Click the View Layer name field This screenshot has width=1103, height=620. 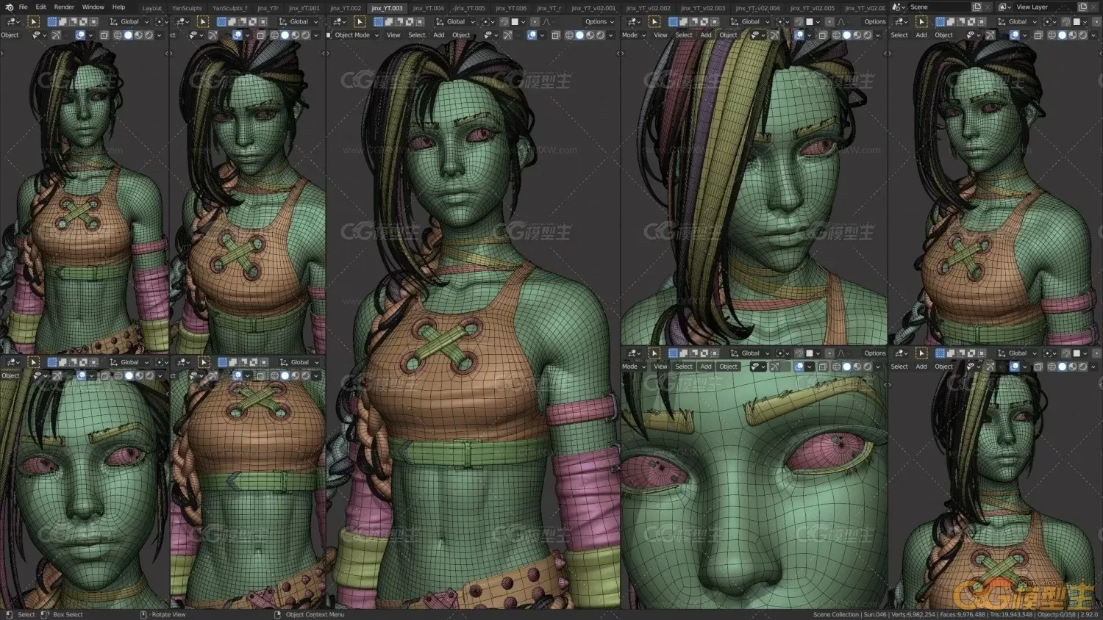pos(1044,7)
